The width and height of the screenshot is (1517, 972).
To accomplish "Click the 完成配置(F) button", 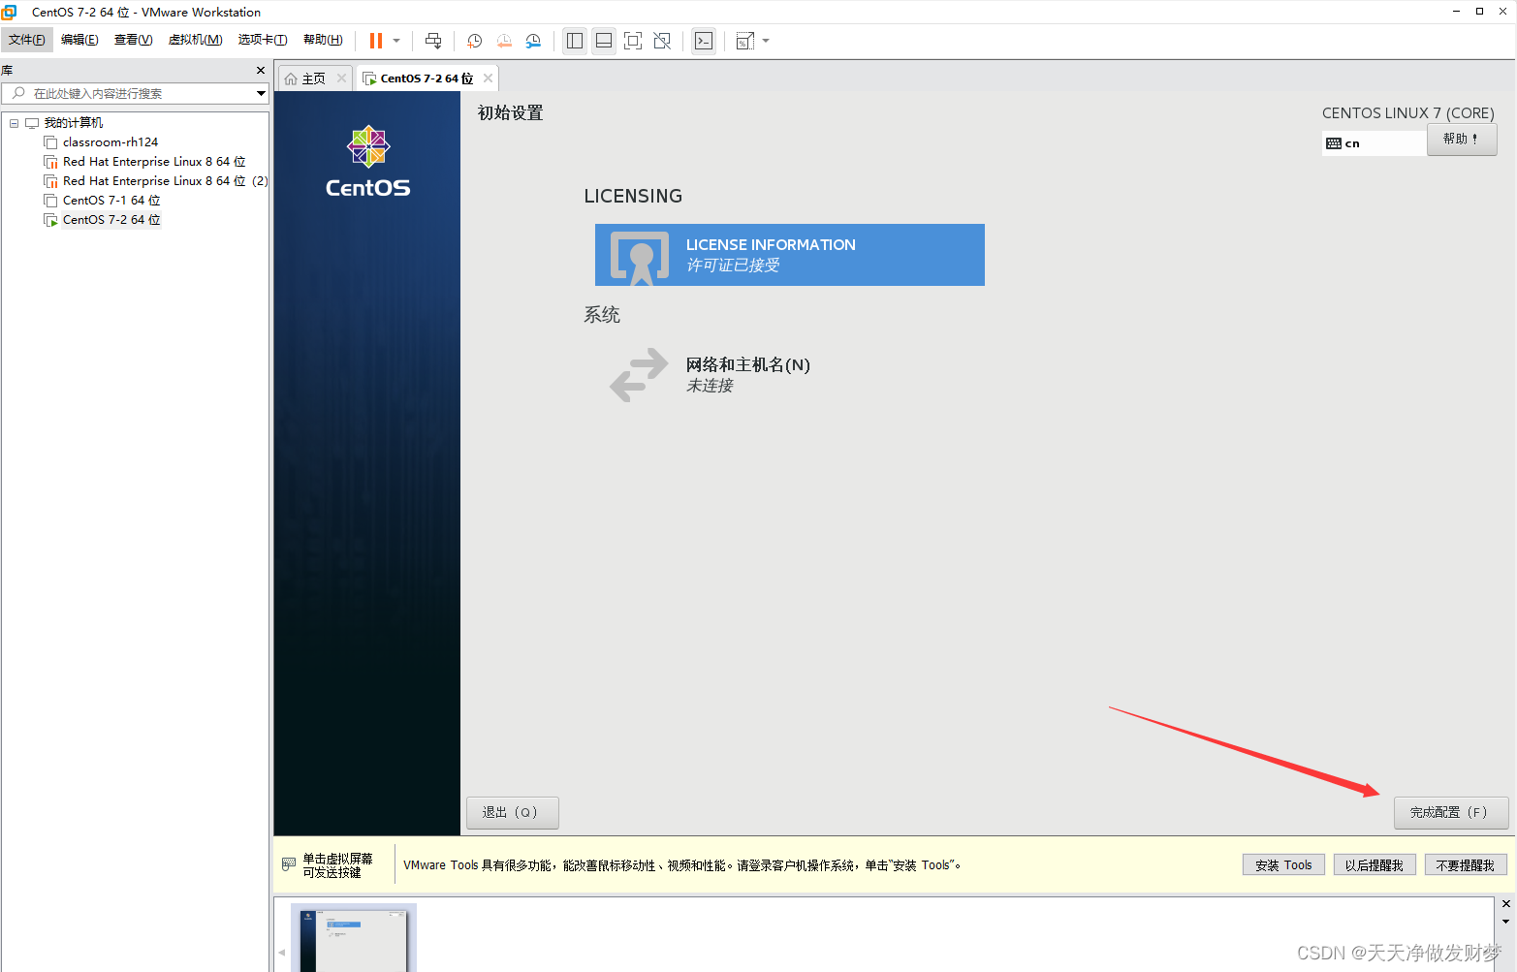I will point(1451,812).
